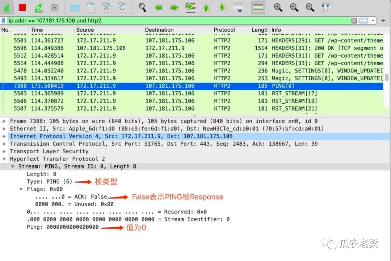Zoom out on packet text
391x261 pixels.
[294, 8]
